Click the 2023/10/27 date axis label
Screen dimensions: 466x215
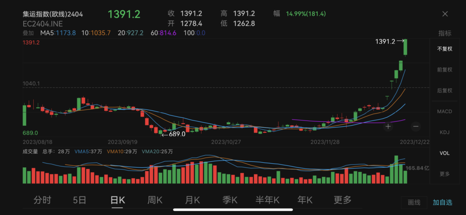coord(226,142)
